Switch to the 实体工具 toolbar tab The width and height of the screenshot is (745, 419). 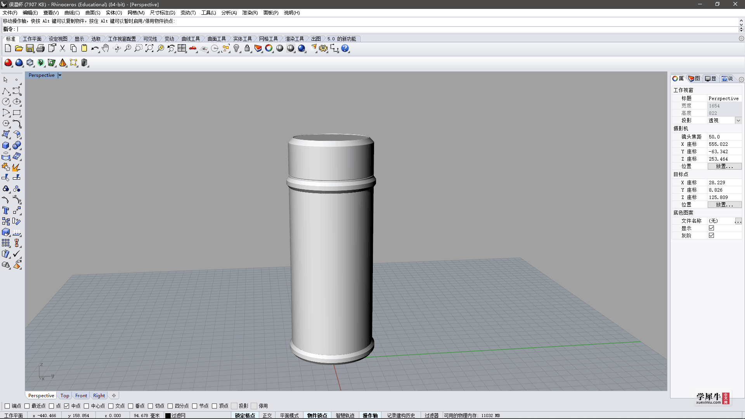pyautogui.click(x=243, y=39)
